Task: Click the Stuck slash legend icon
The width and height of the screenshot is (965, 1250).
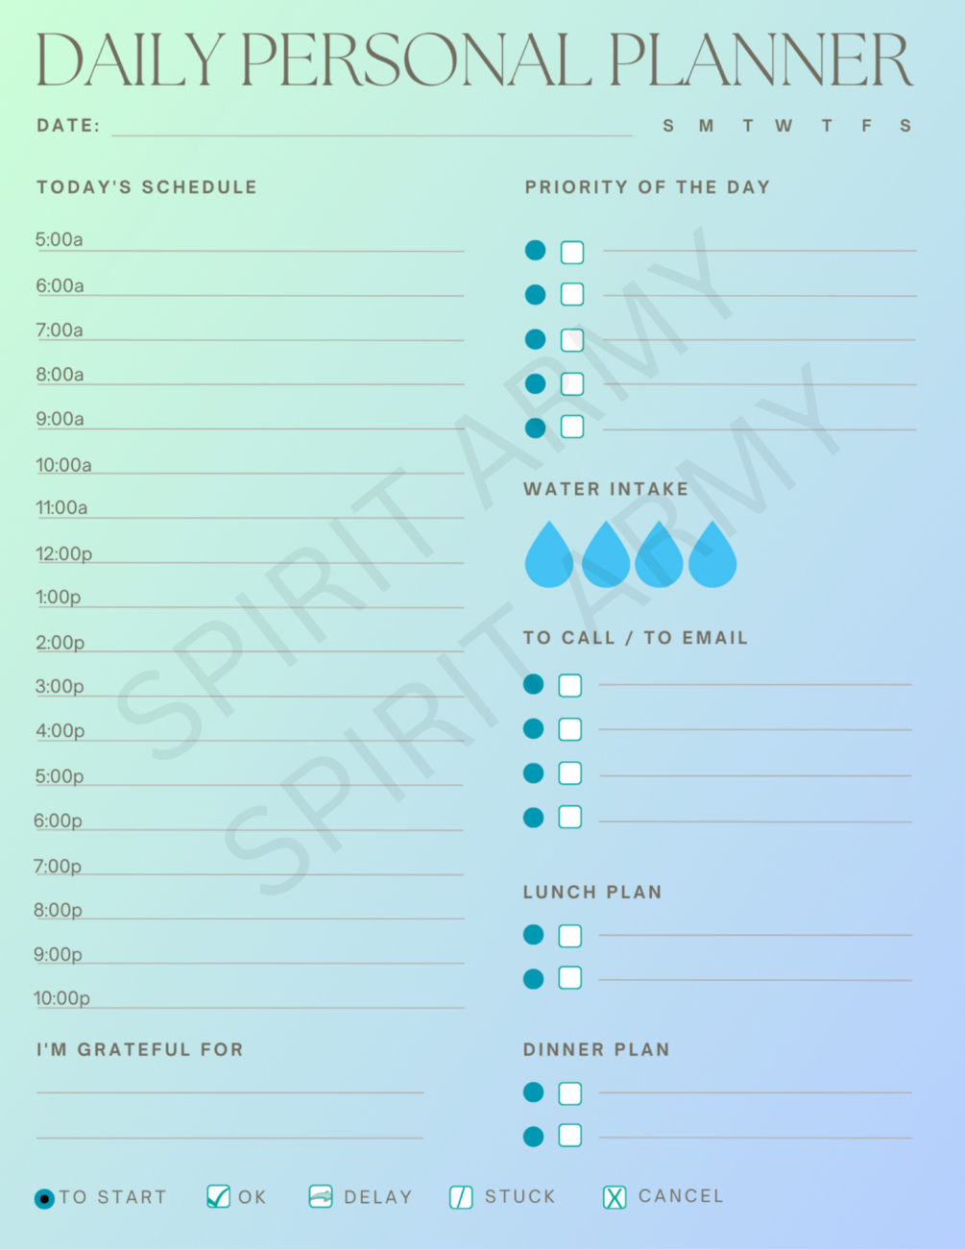Action: (x=461, y=1197)
